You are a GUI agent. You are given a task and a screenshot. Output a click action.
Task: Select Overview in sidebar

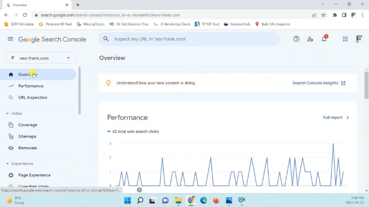tap(38, 75)
